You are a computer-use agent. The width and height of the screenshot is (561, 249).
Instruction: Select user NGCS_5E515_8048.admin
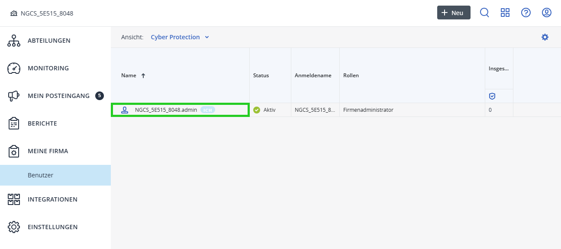[x=167, y=110]
